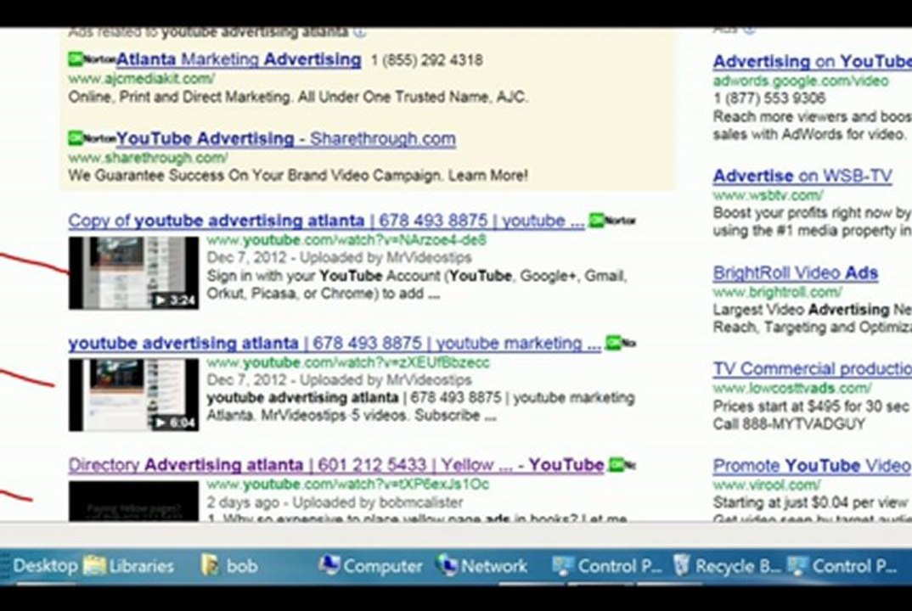912x611 pixels.
Task: Open the bobmcalister video thumbnail
Action: coord(134,502)
